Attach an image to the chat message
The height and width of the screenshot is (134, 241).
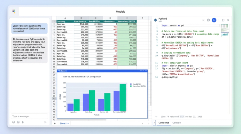(18, 122)
